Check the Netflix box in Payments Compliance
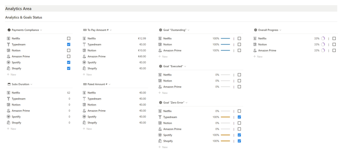Image resolution: width=344 pixels, height=156 pixels. 69,39
